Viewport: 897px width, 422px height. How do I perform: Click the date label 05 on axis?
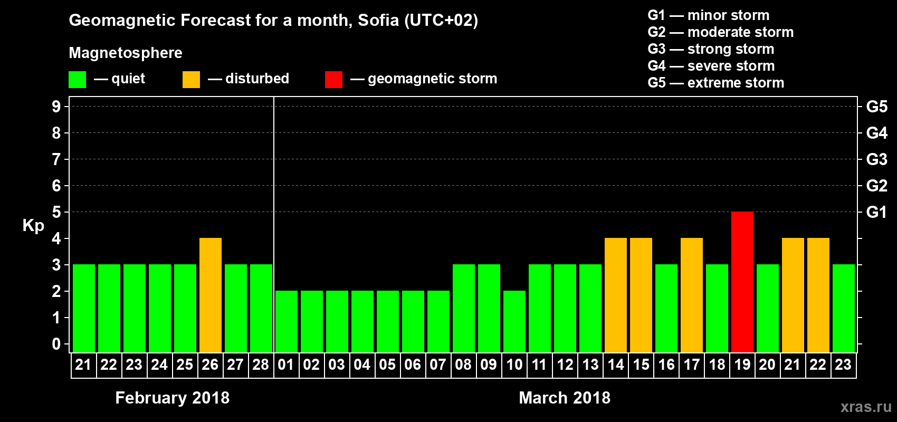[387, 365]
